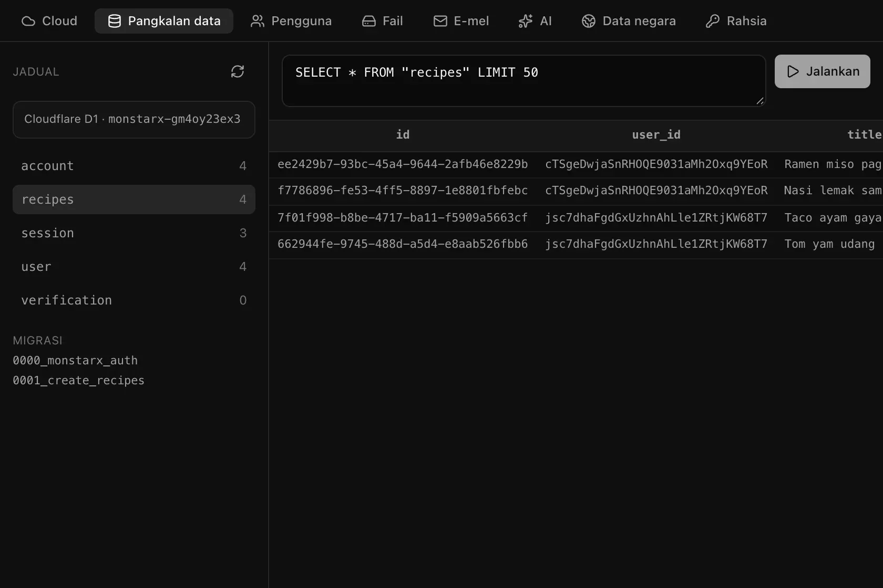The image size is (883, 588).
Task: Click the SQL query input field
Action: coord(524,81)
